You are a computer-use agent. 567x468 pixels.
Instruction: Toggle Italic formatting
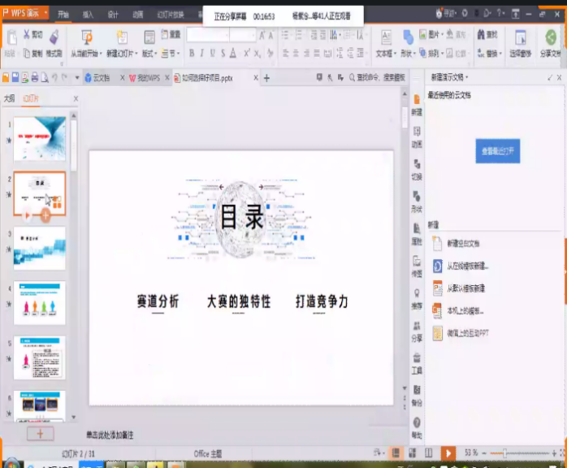pyautogui.click(x=201, y=54)
